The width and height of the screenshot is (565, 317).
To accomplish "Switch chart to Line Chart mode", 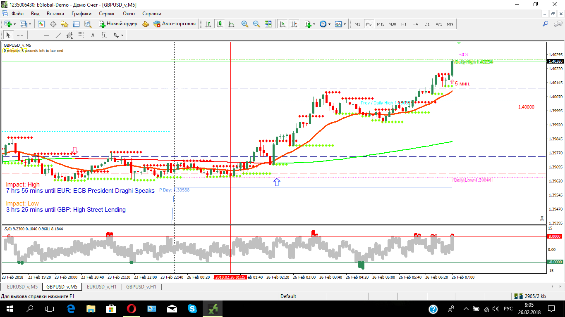I will click(231, 24).
